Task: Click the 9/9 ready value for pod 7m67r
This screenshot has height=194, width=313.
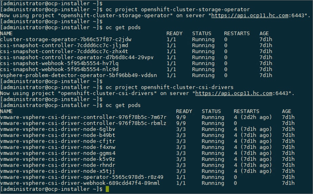Action: (x=181, y=117)
